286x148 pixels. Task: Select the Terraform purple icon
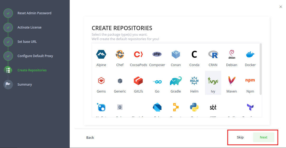[250, 107]
